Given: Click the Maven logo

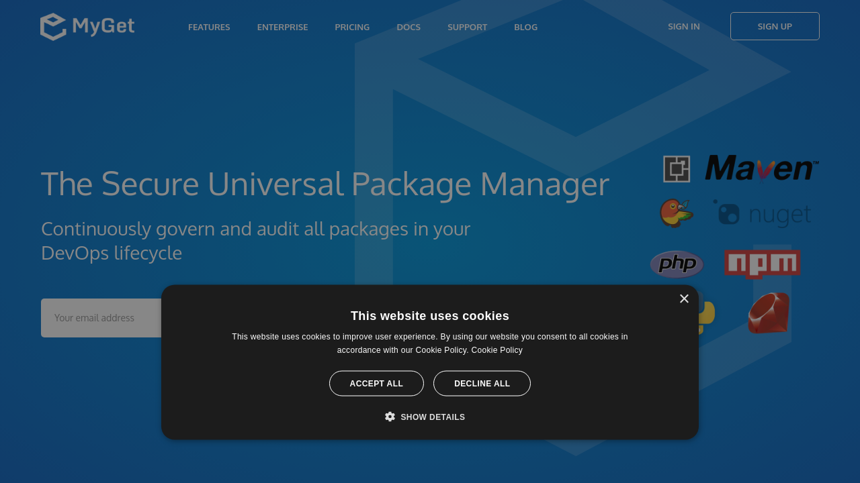Looking at the screenshot, I should pyautogui.click(x=761, y=168).
